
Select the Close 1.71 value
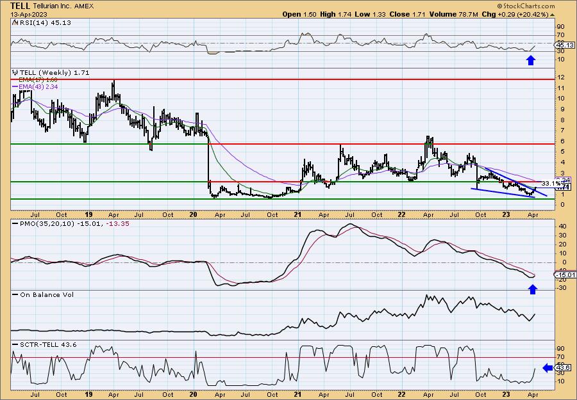[408, 14]
